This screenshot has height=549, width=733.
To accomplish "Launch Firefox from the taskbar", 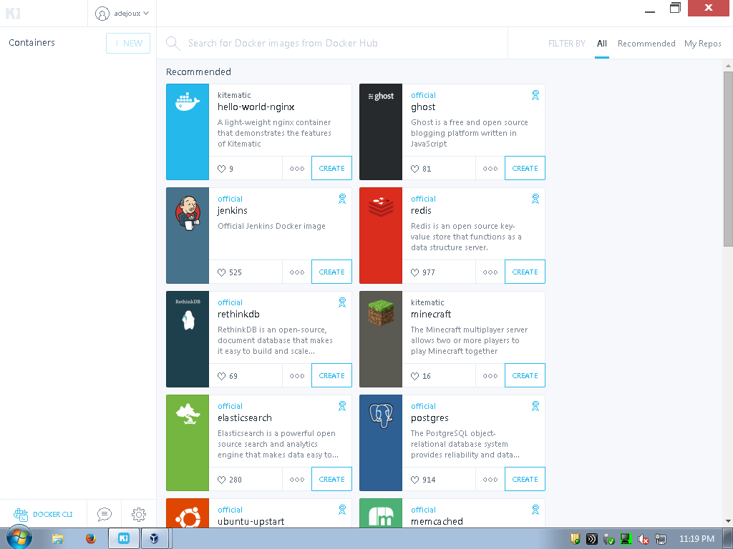I will pos(91,539).
